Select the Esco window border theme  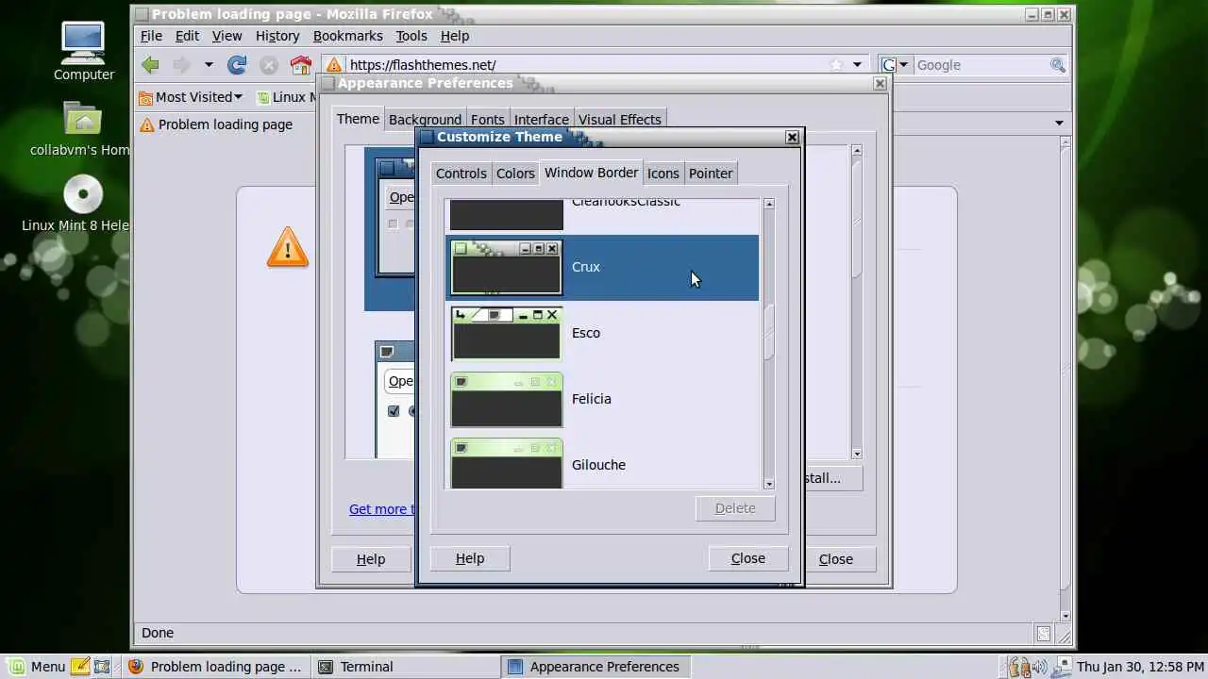pos(602,333)
